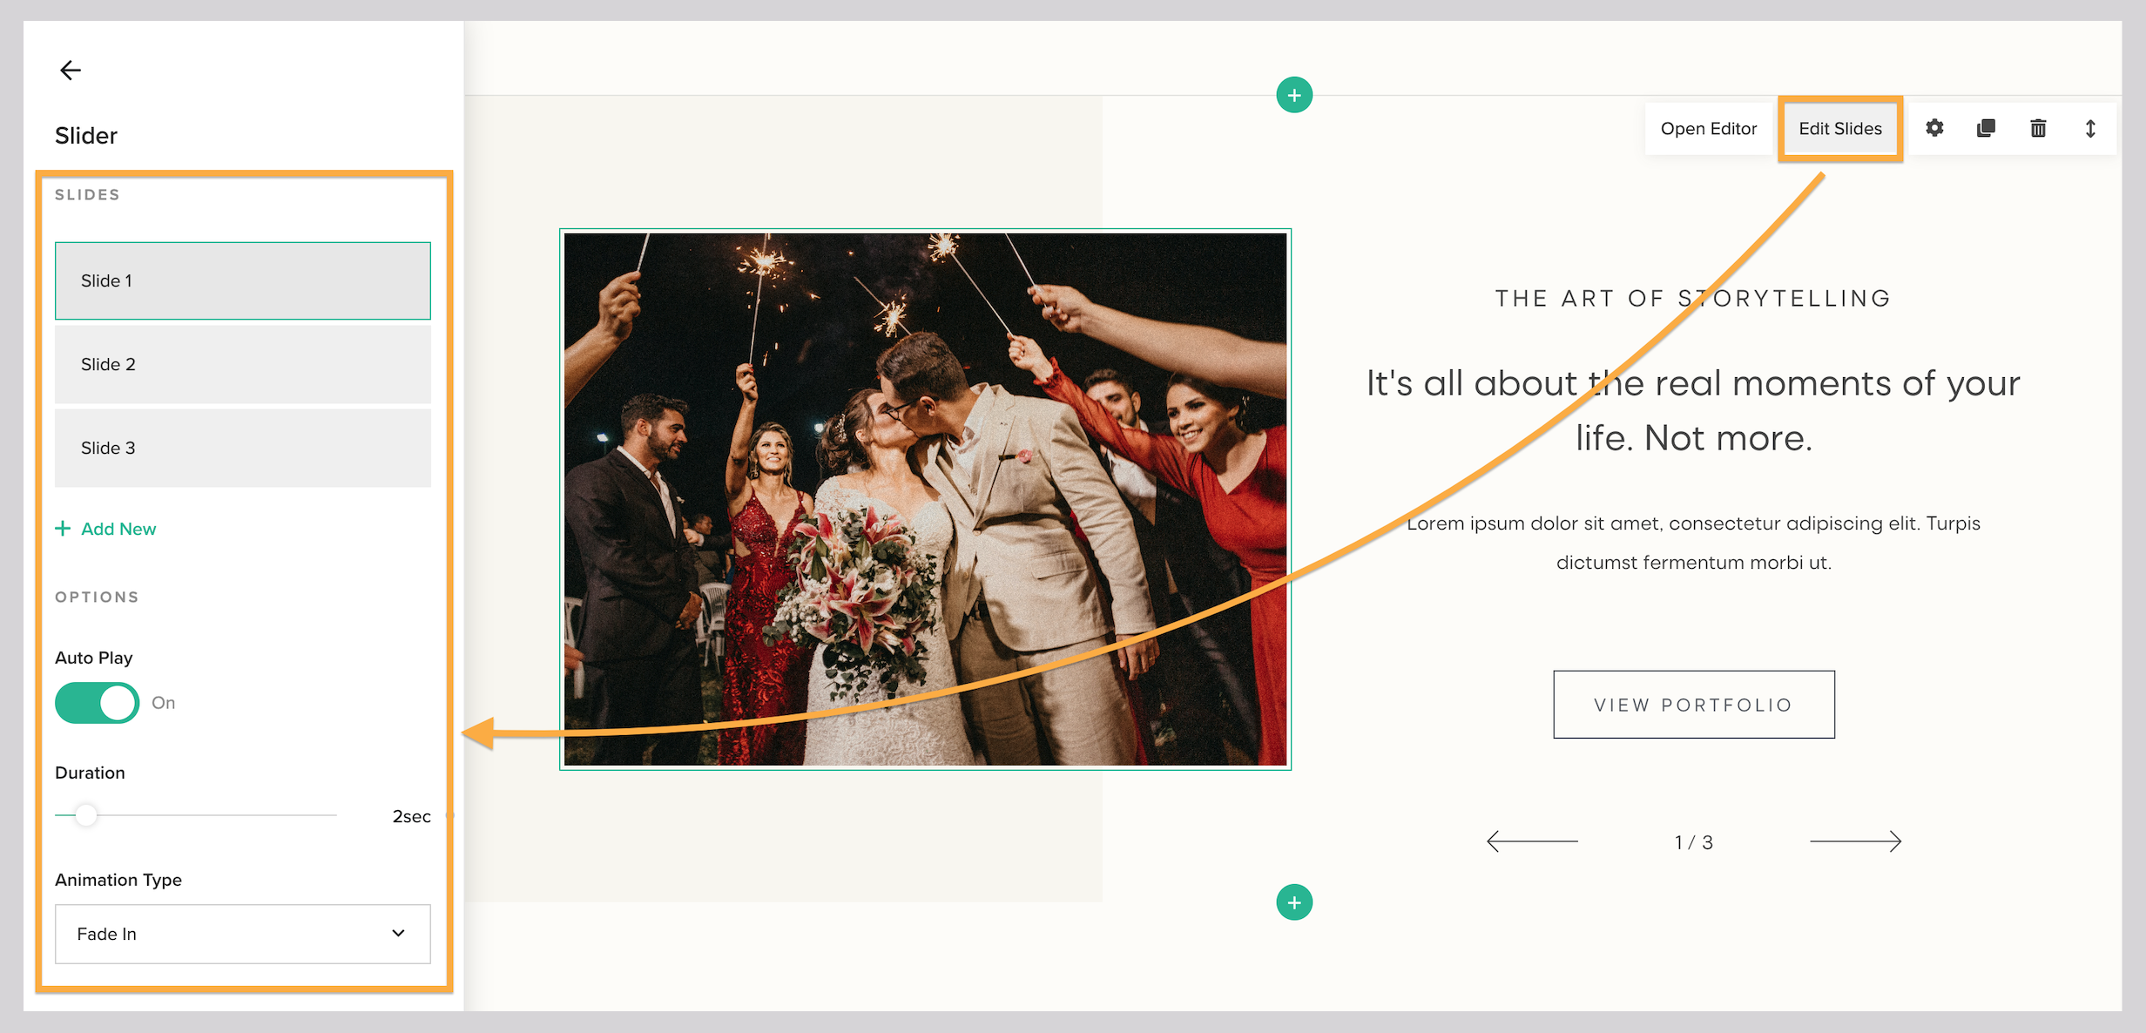Select Slide 3 in the slides list

pyautogui.click(x=242, y=448)
